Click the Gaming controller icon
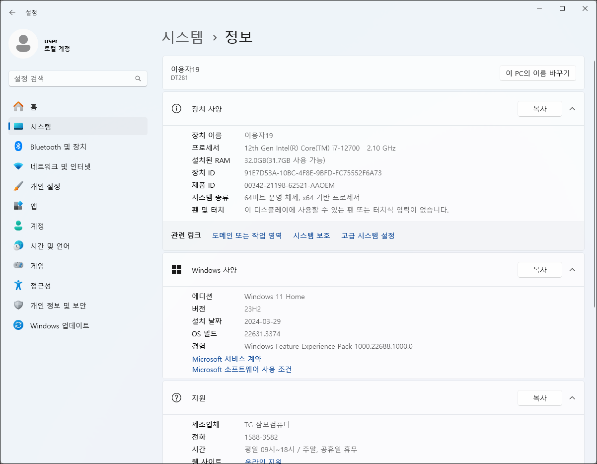The width and height of the screenshot is (597, 464). pos(18,266)
